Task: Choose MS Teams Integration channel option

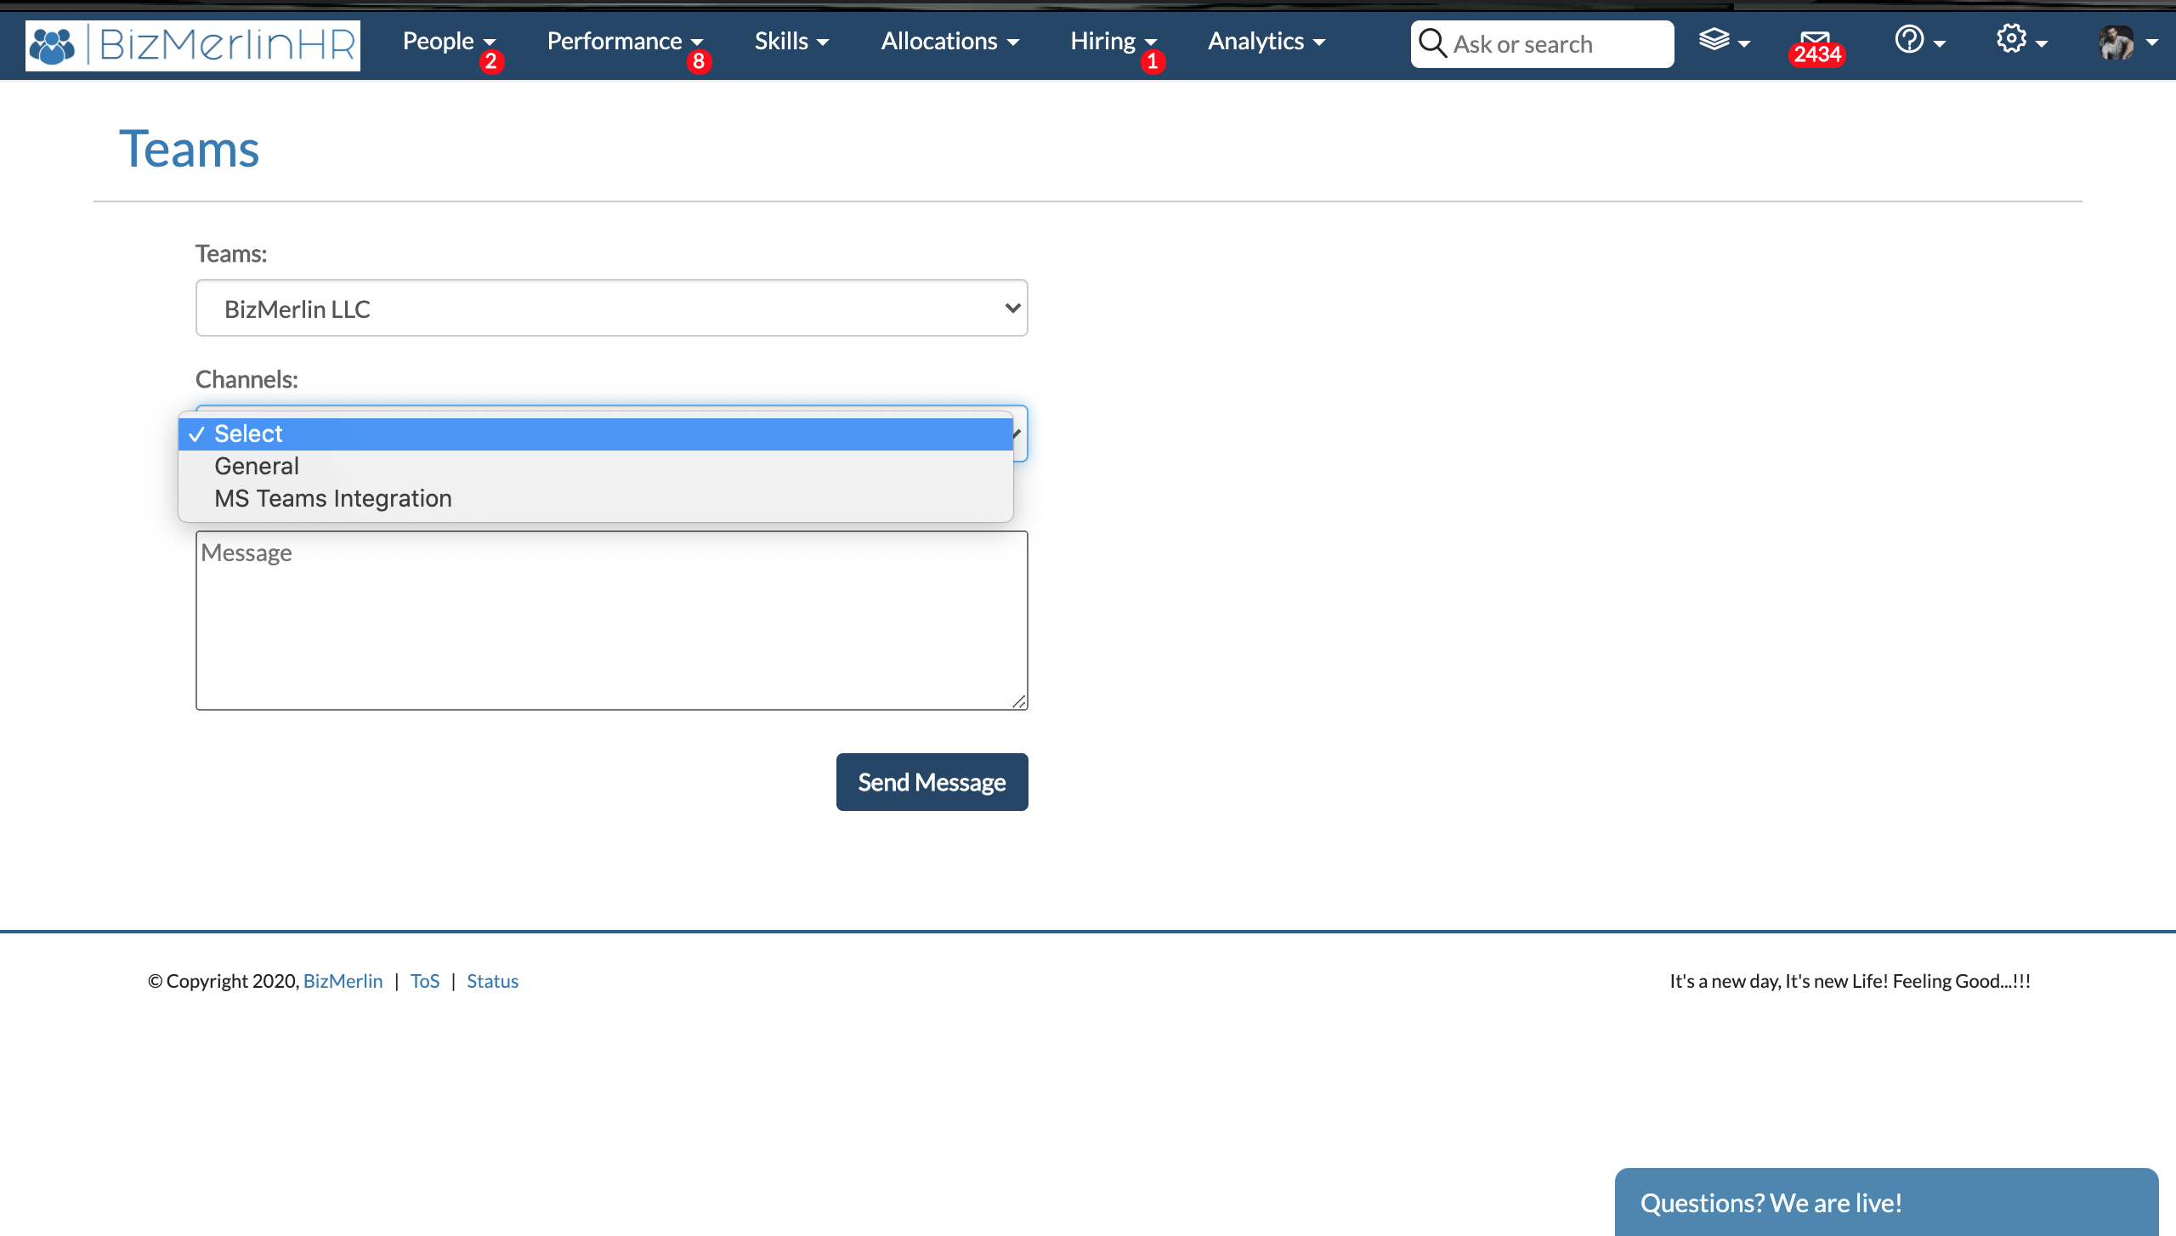Action: tap(596, 498)
